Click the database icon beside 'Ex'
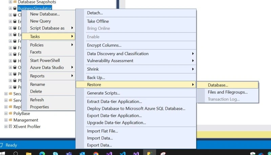 tap(15, 34)
